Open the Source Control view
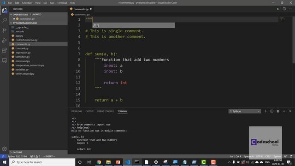The height and width of the screenshot is (166, 295). point(5,30)
